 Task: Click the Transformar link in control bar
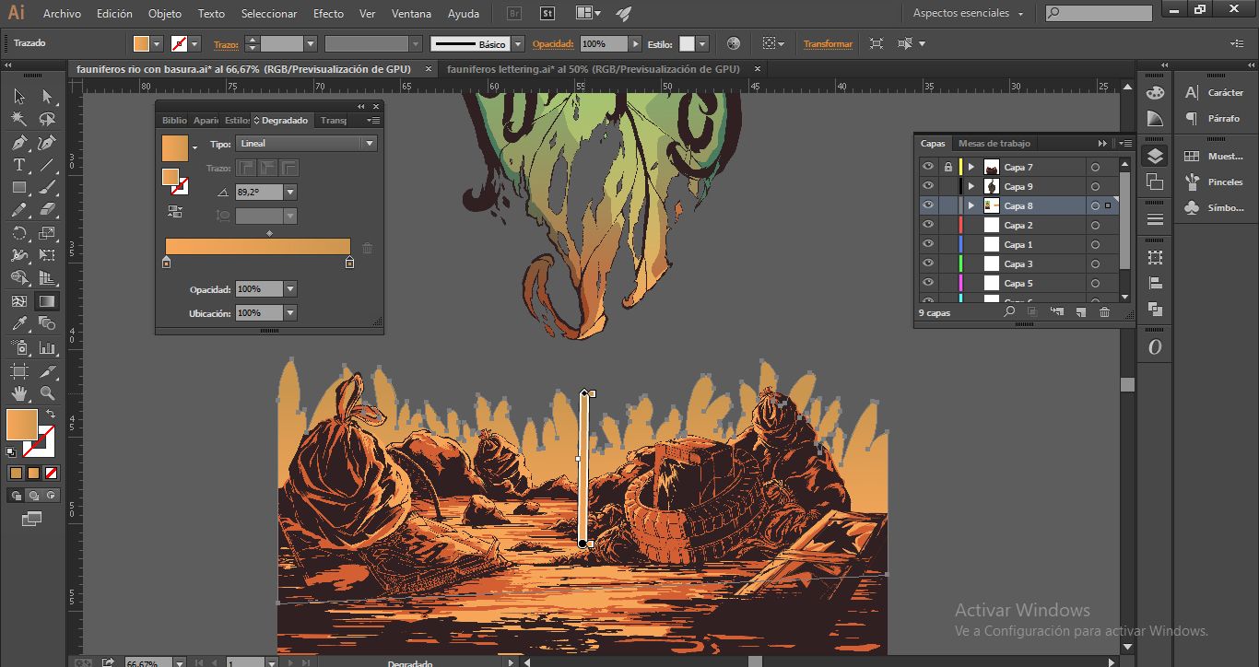pyautogui.click(x=828, y=43)
